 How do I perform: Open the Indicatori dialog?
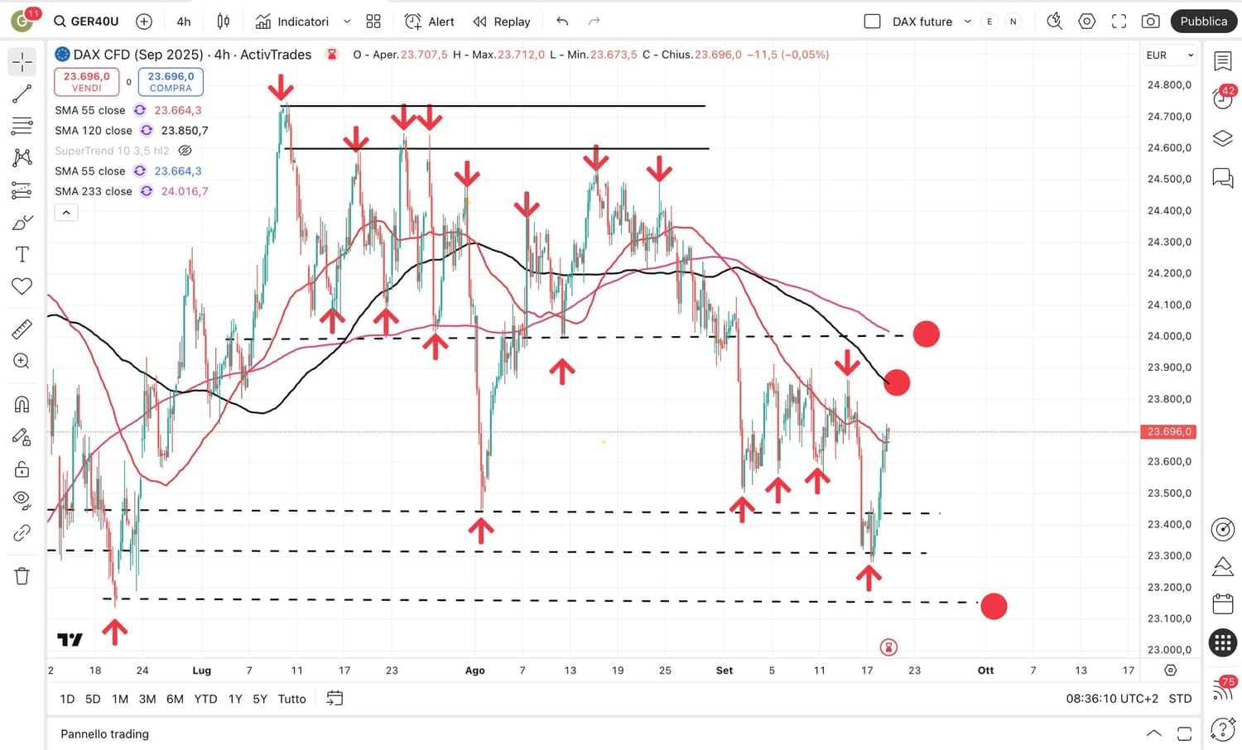(x=292, y=22)
